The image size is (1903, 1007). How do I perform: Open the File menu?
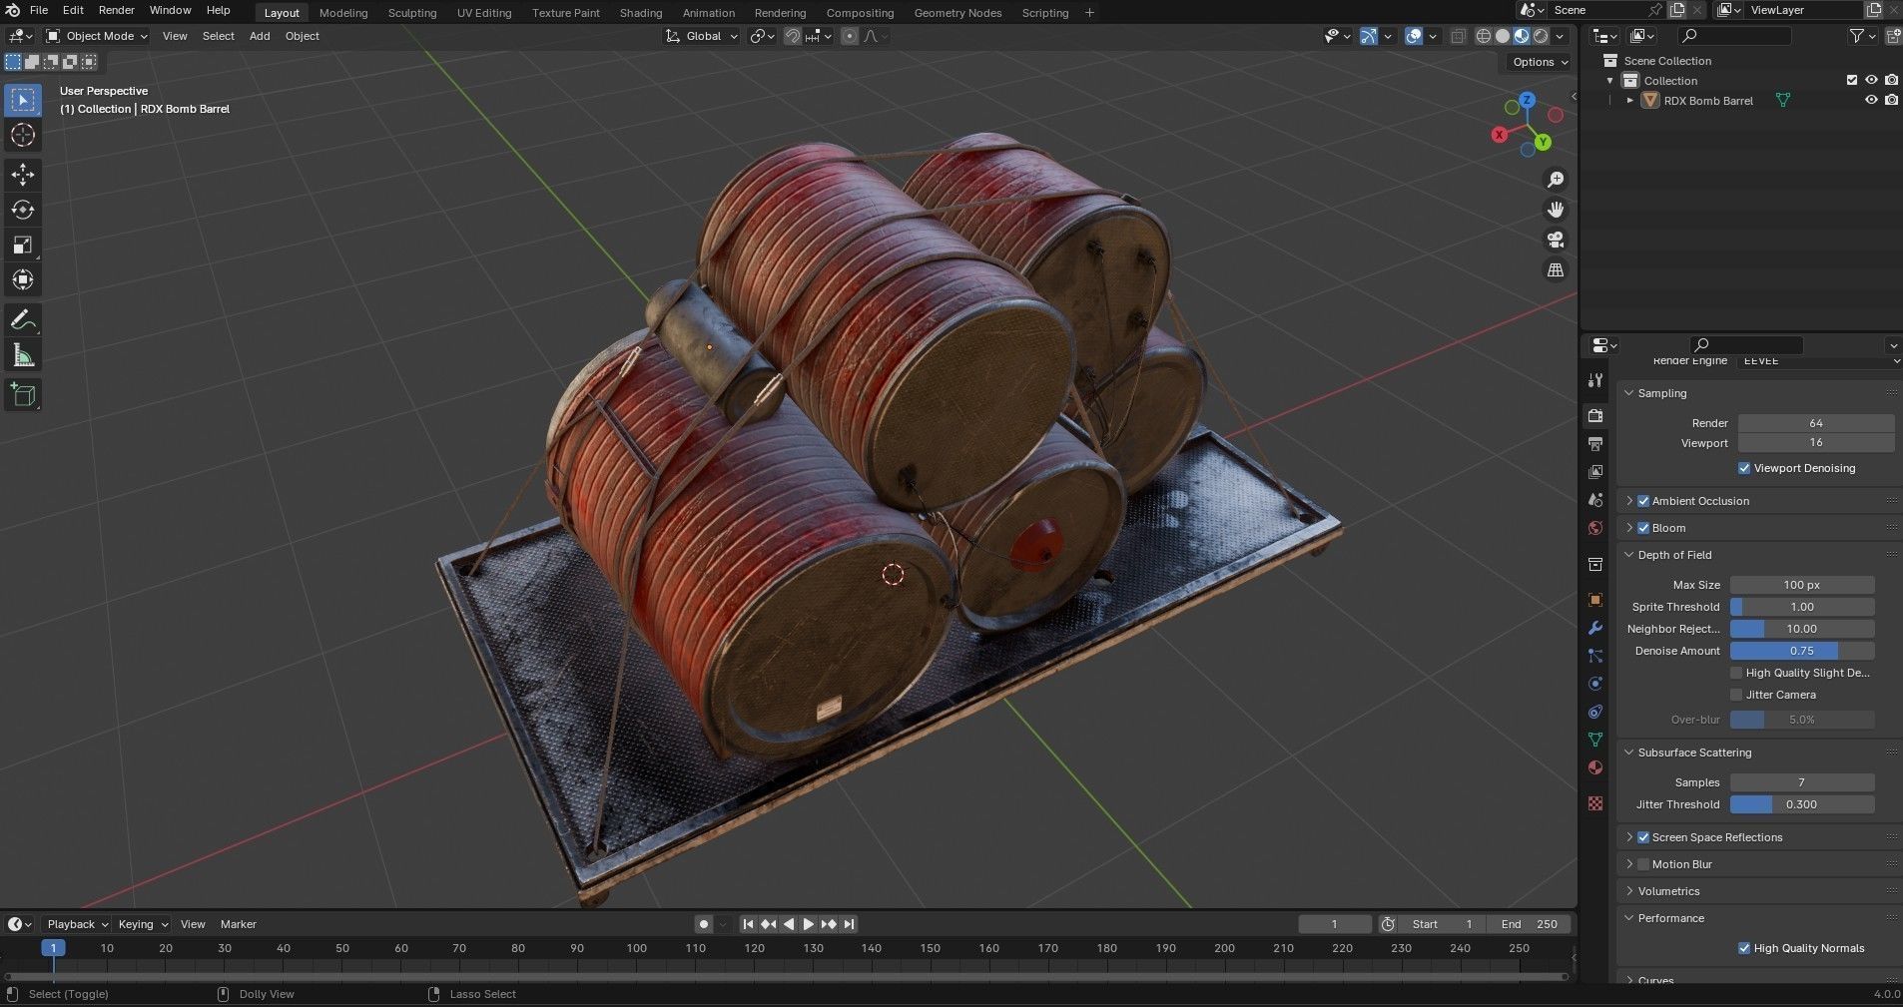click(x=39, y=10)
